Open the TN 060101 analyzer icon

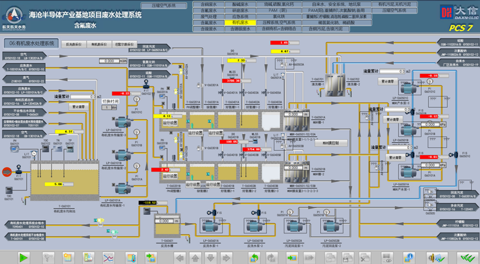[58, 149]
